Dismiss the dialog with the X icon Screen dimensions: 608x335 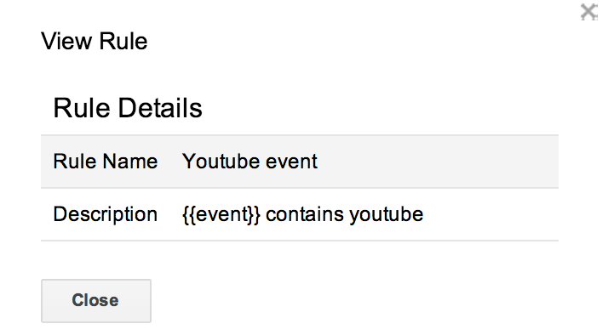588,11
